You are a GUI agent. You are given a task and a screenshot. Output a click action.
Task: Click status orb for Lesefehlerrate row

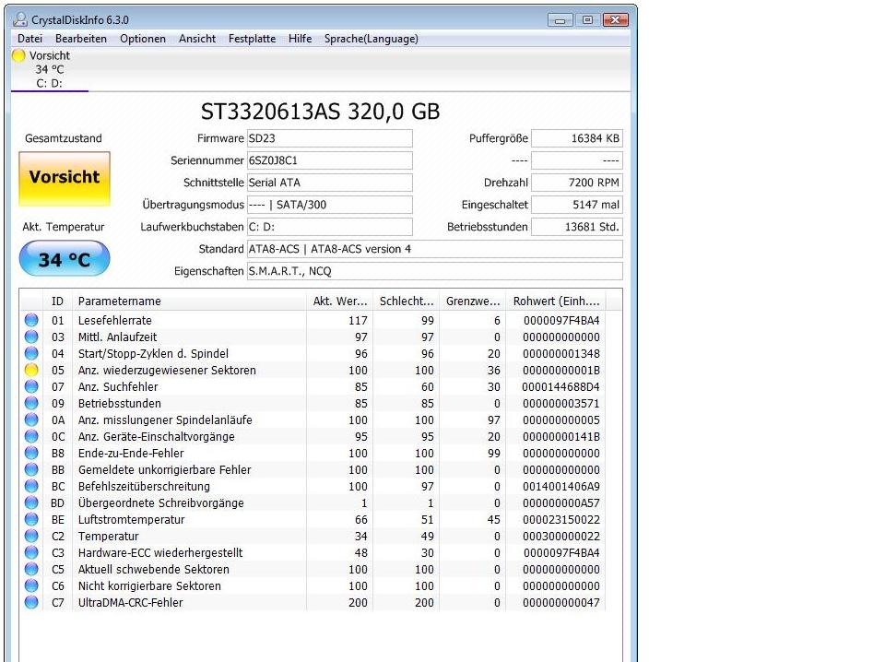point(31,320)
